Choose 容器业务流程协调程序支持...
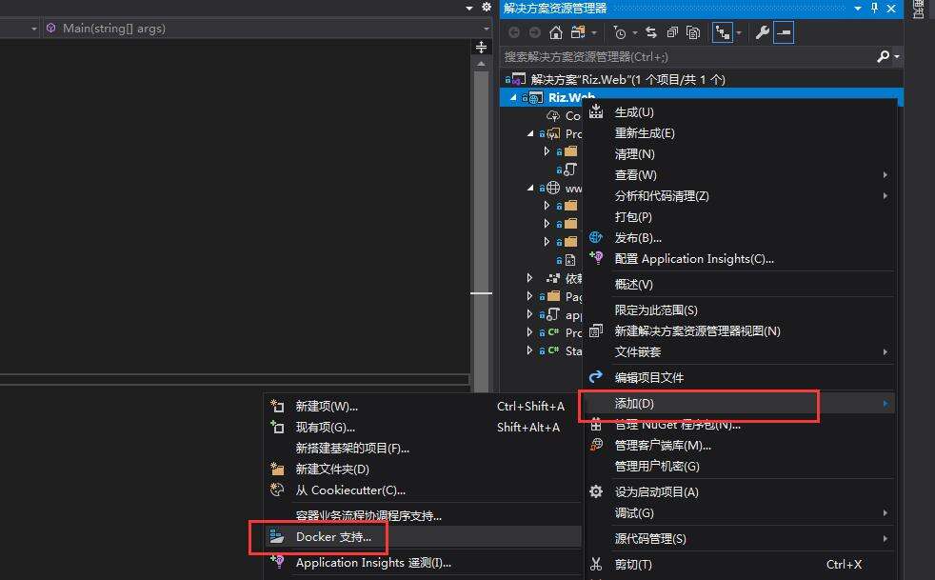The width and height of the screenshot is (935, 580). pyautogui.click(x=423, y=515)
